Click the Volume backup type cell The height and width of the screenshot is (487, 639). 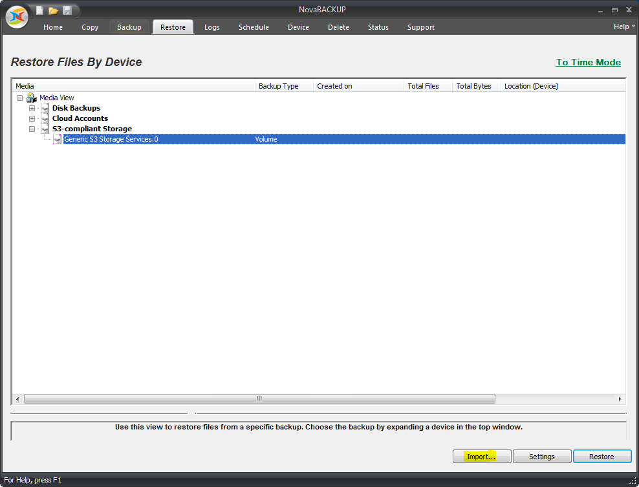point(266,140)
